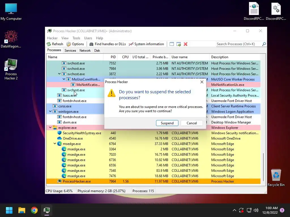Image resolution: width=290 pixels, height=217 pixels.
Task: Open the volume tray icon
Action: [x=256, y=210]
